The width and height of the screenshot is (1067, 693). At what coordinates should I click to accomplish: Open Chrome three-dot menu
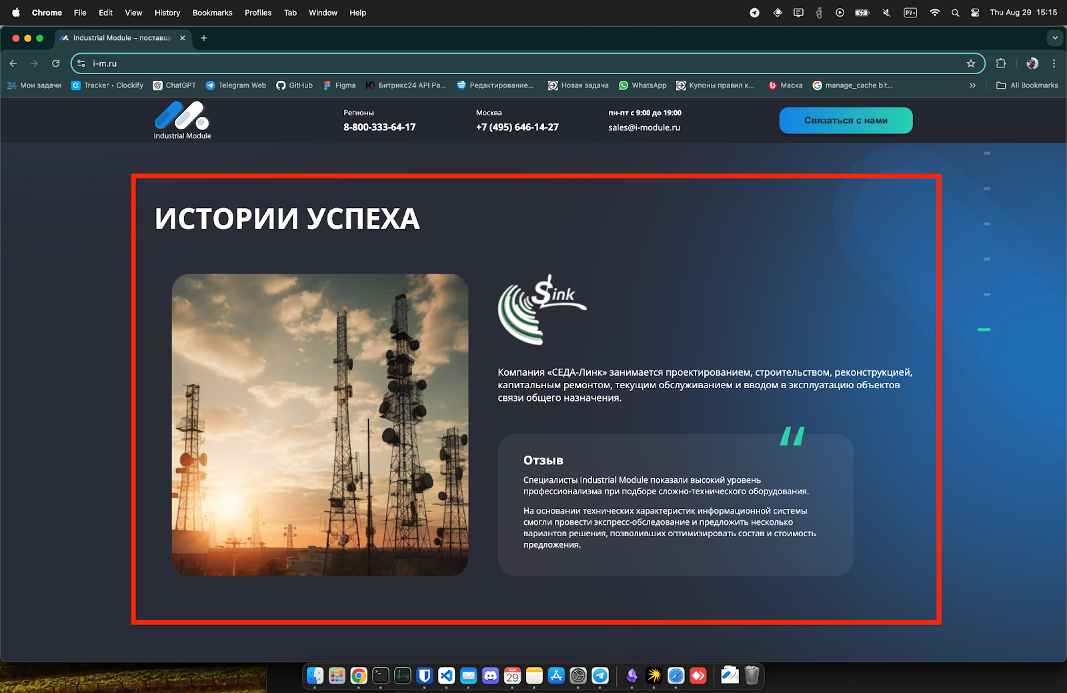tap(1054, 63)
